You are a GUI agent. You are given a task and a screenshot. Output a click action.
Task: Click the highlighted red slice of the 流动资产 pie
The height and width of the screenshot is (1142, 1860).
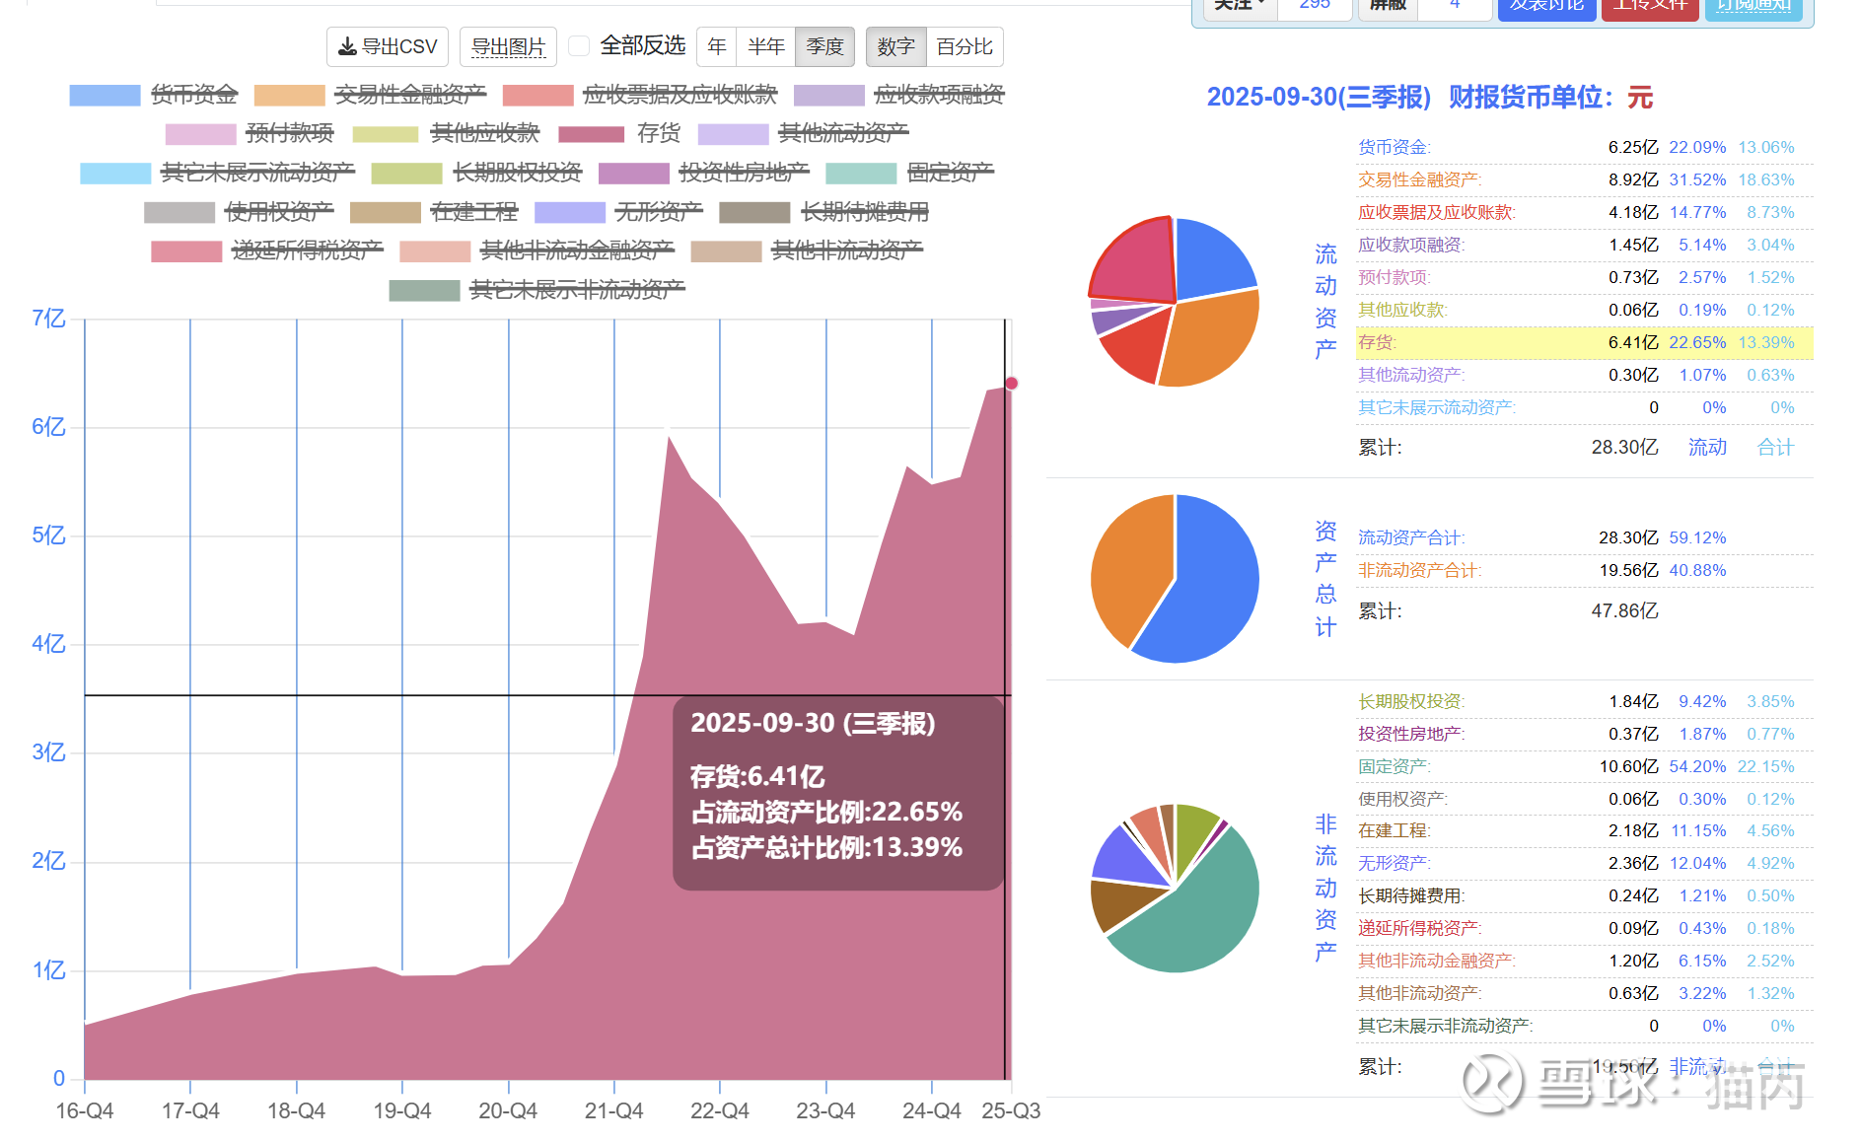click(x=1140, y=261)
